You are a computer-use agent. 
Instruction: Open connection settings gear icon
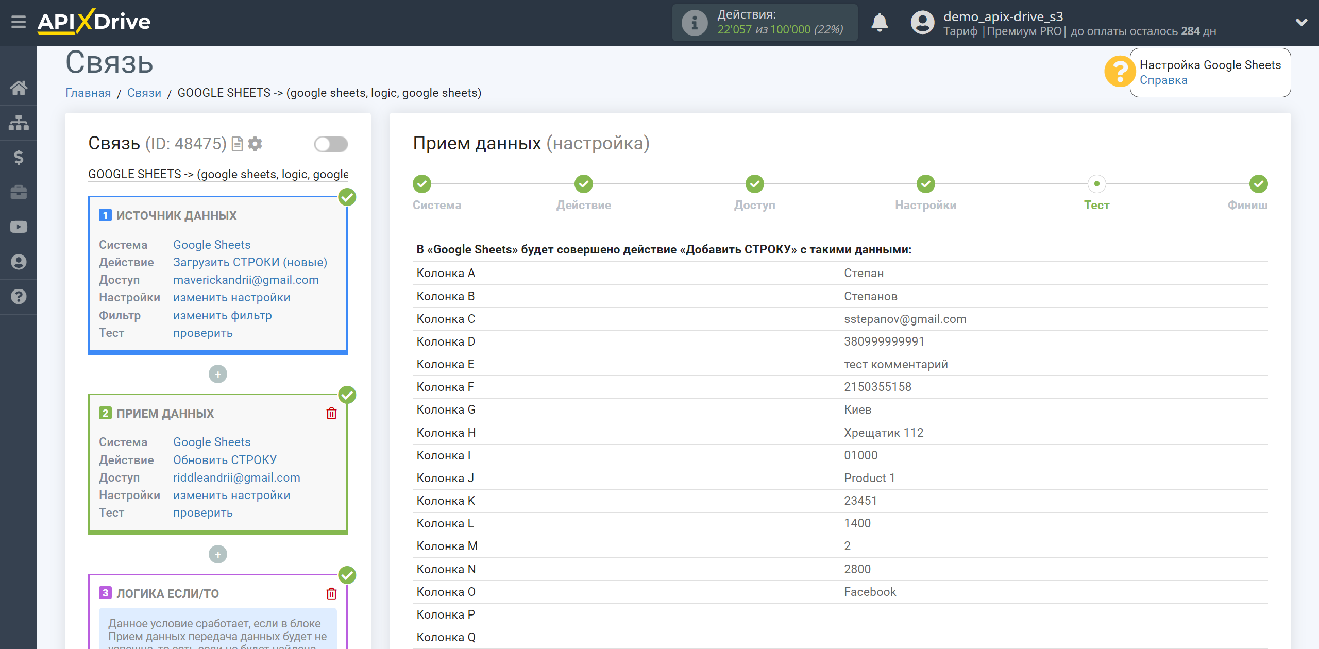coord(255,144)
